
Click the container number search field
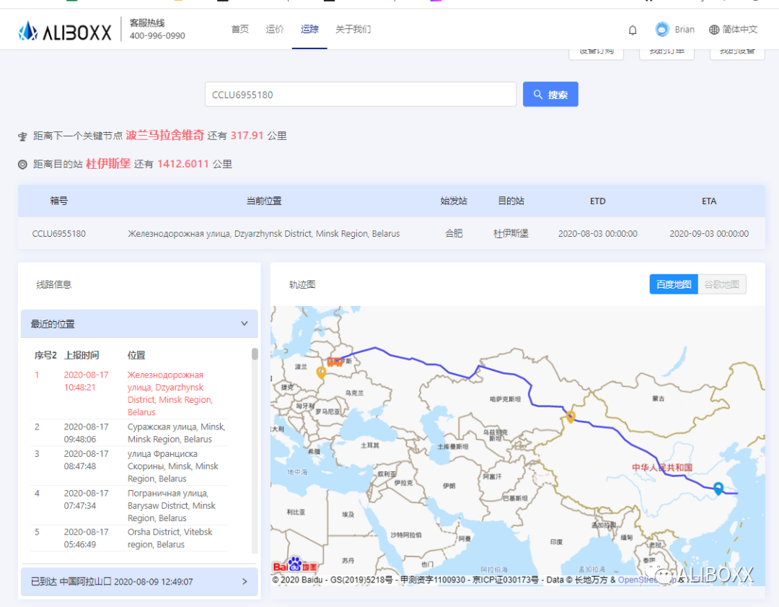coord(361,95)
